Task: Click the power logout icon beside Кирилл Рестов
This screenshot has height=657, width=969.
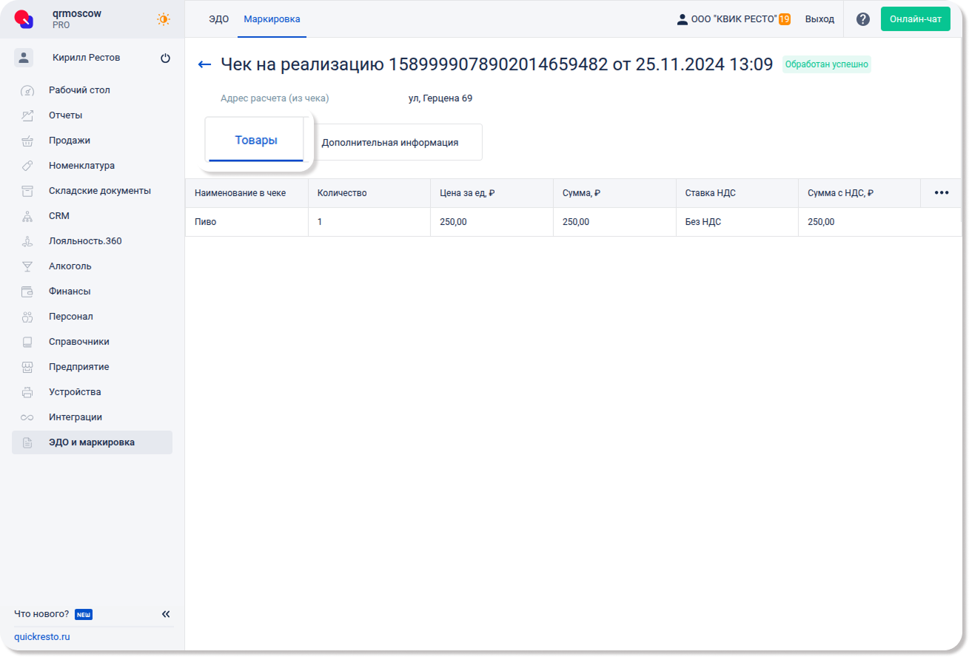Action: coord(165,58)
